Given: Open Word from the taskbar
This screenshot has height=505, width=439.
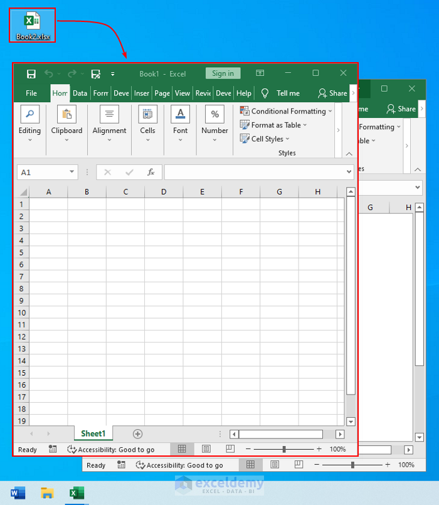Looking at the screenshot, I should pyautogui.click(x=18, y=493).
